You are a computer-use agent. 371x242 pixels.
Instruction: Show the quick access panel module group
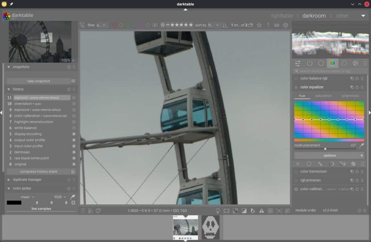point(298,63)
